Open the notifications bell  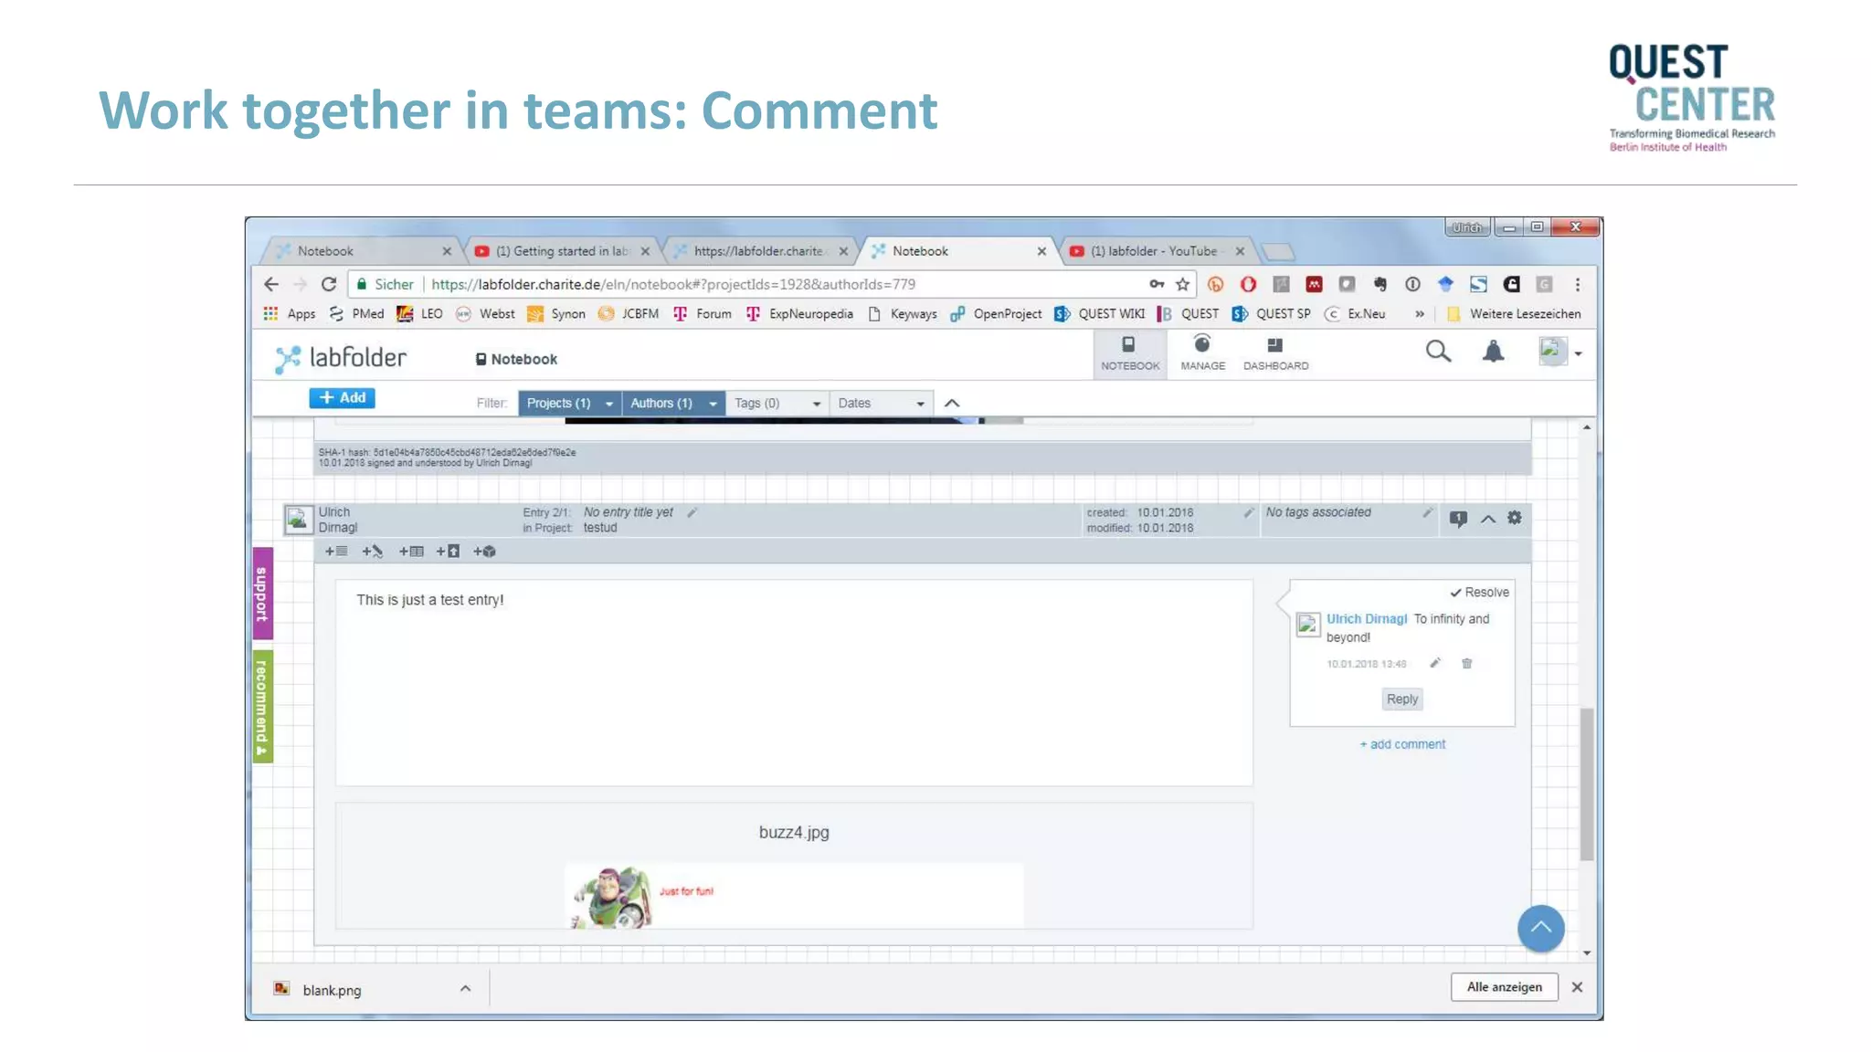coord(1493,352)
